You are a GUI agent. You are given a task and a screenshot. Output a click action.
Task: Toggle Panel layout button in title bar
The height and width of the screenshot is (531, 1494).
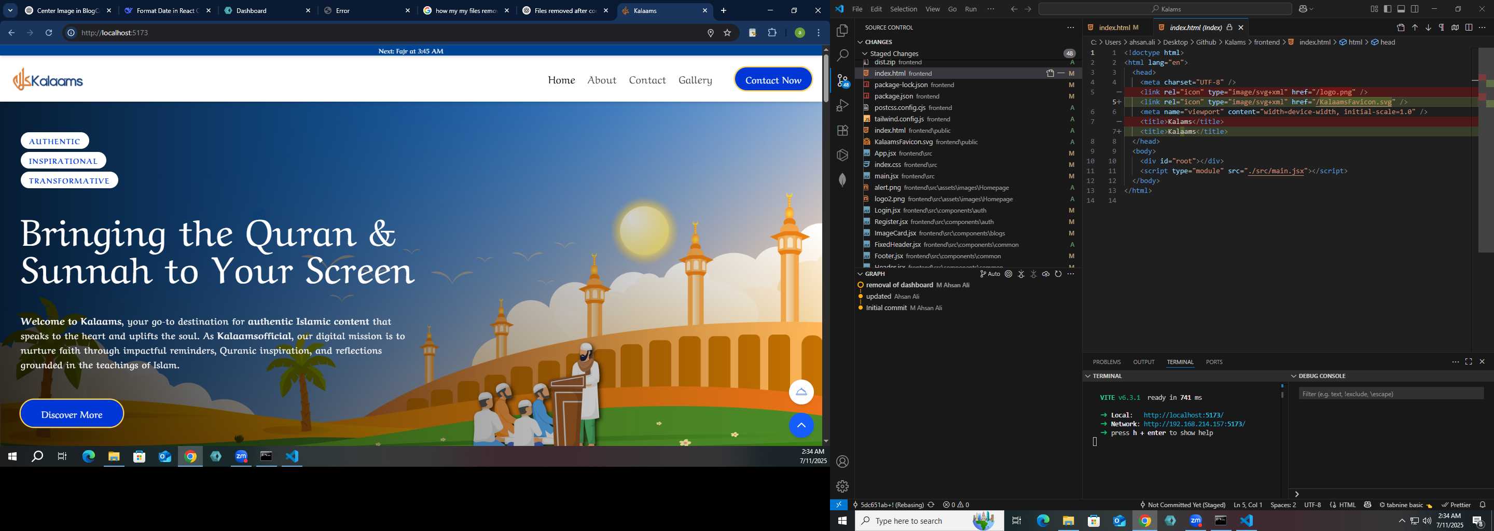[x=1401, y=9]
